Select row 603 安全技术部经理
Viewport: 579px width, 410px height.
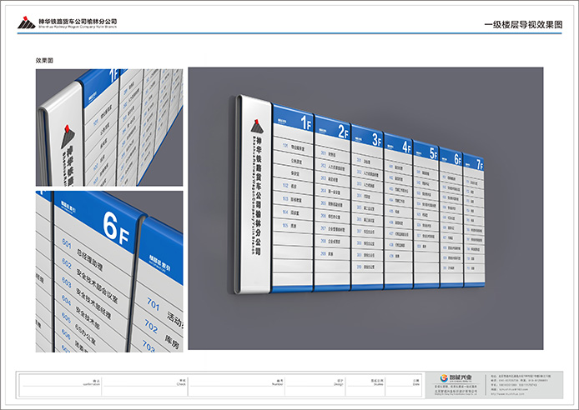tap(86, 297)
